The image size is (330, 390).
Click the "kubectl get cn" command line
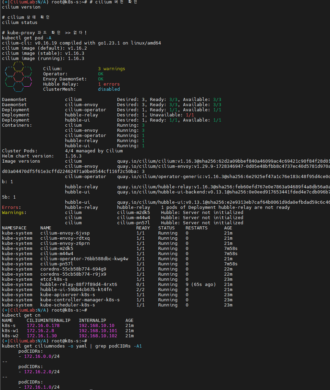[21, 315]
